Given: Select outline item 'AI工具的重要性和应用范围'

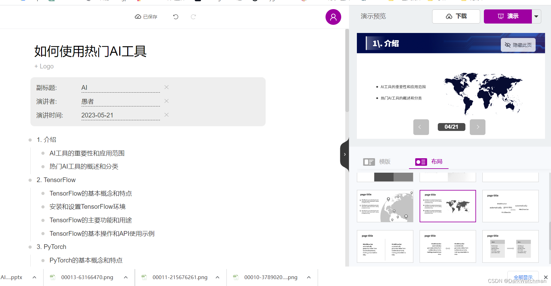Looking at the screenshot, I should pyautogui.click(x=87, y=153).
